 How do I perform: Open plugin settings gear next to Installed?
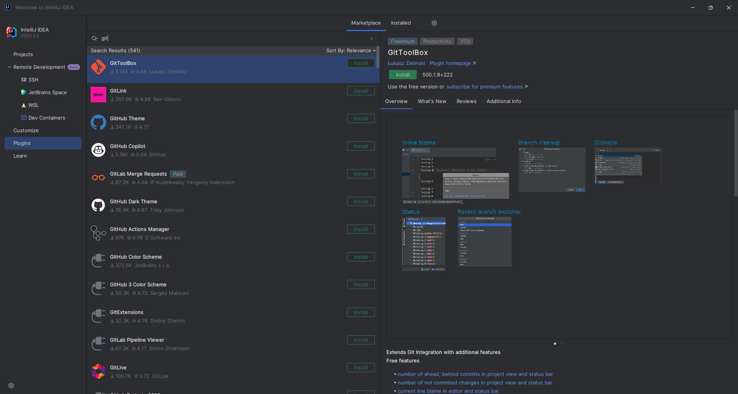(434, 23)
